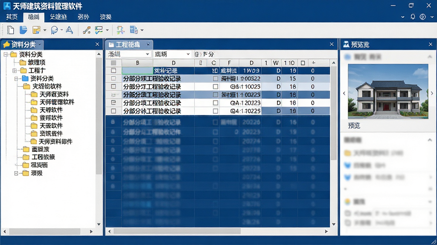Close the preview panel on the right
437x245 pixels.
point(431,44)
